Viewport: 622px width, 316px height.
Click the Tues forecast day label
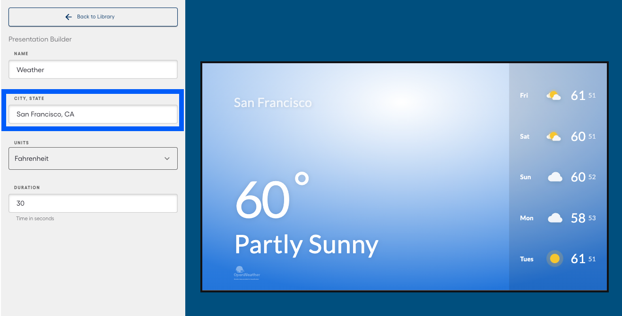point(527,259)
